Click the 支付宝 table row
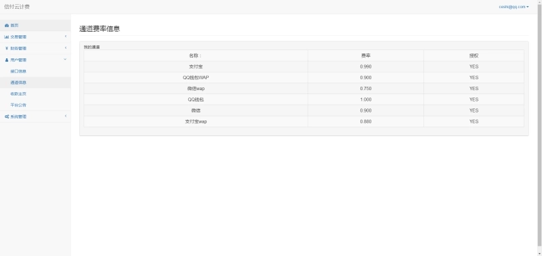Viewport: 542px width, 256px height. tap(304, 66)
